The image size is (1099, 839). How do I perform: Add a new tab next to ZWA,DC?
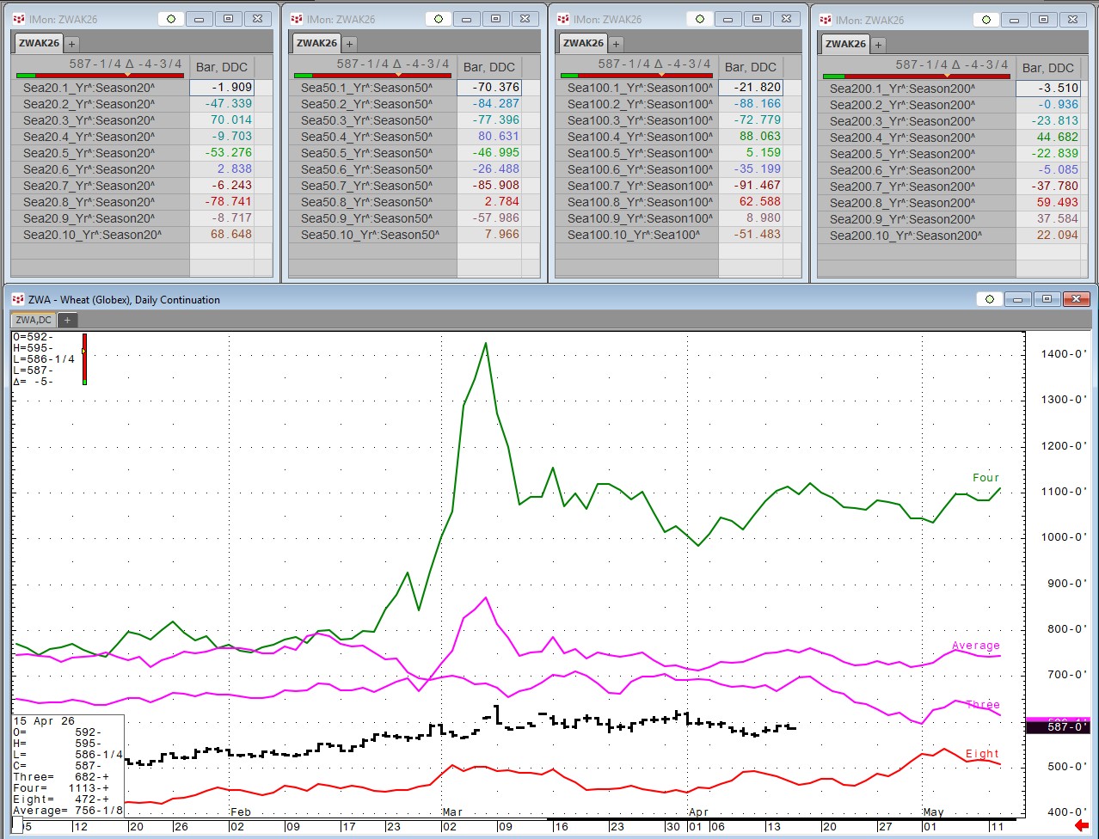point(67,320)
